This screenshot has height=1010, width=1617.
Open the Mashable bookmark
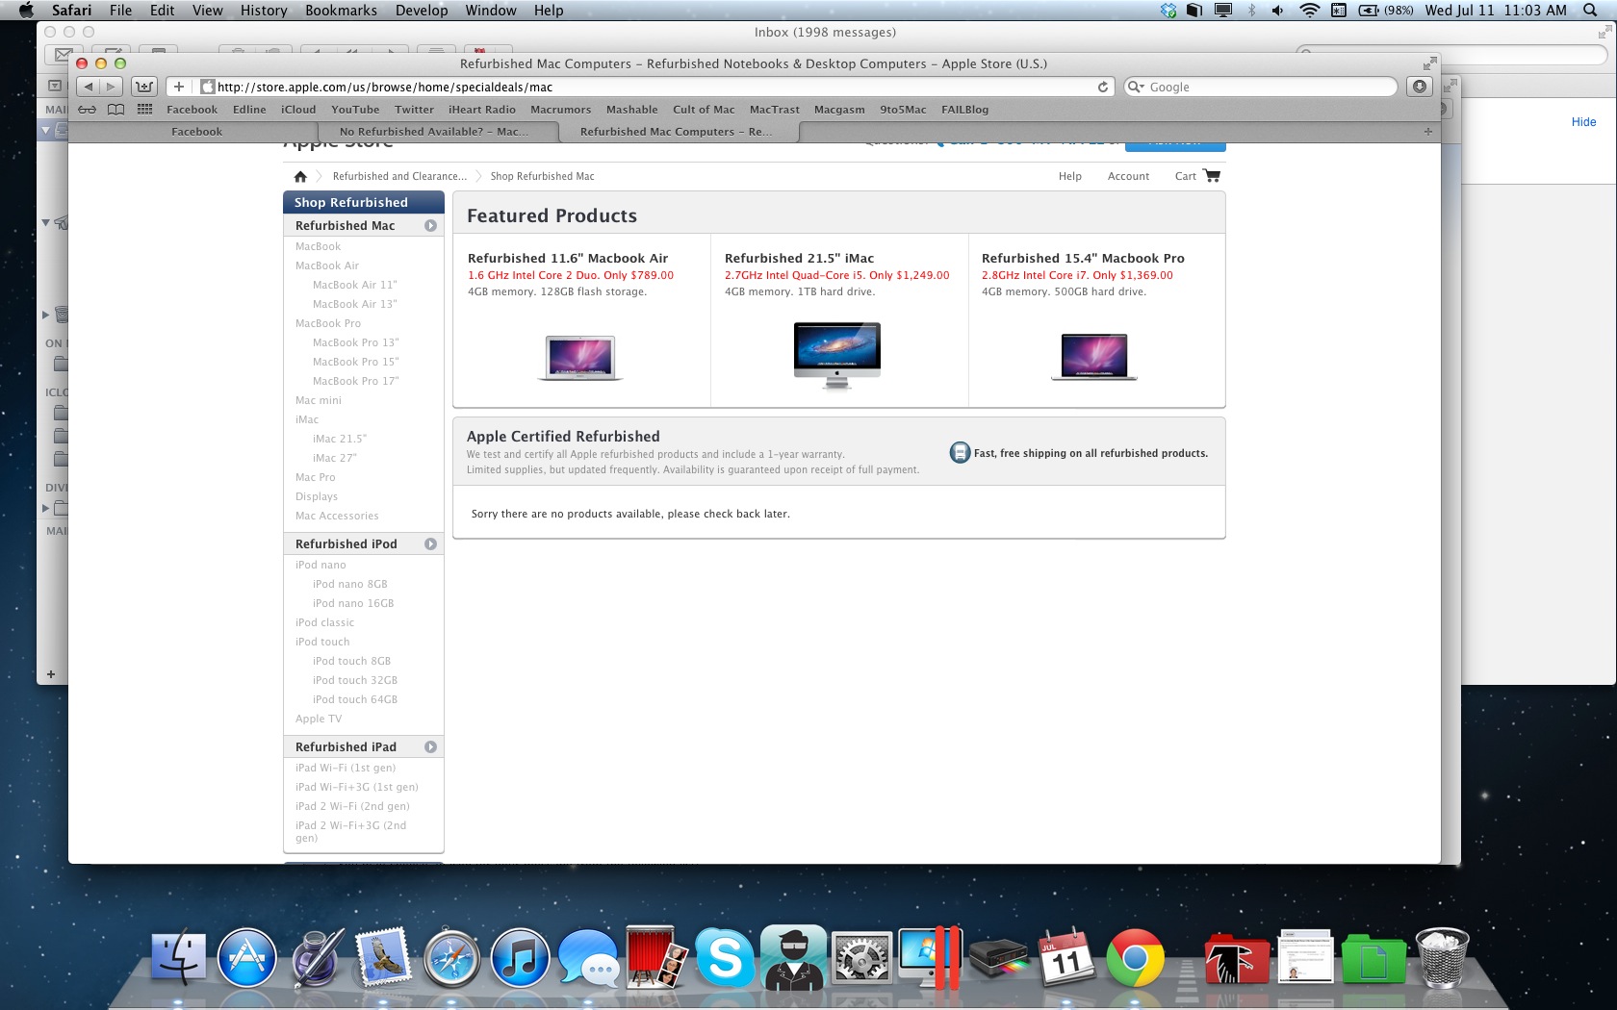point(631,110)
